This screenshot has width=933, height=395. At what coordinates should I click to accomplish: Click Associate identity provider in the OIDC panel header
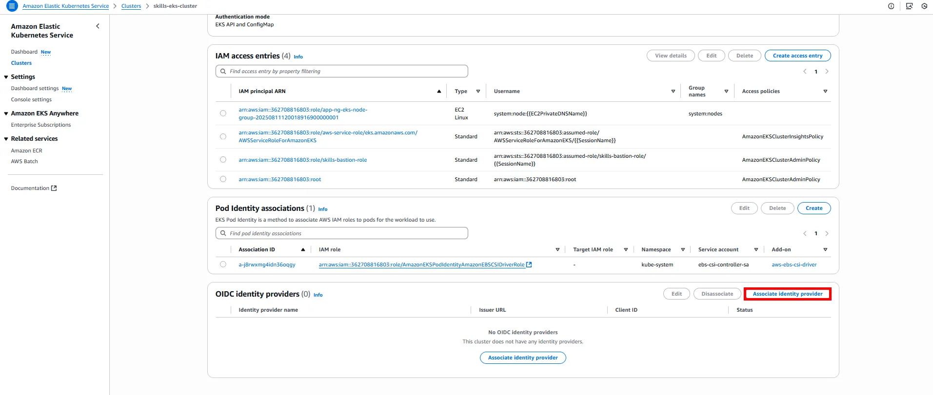tap(788, 294)
